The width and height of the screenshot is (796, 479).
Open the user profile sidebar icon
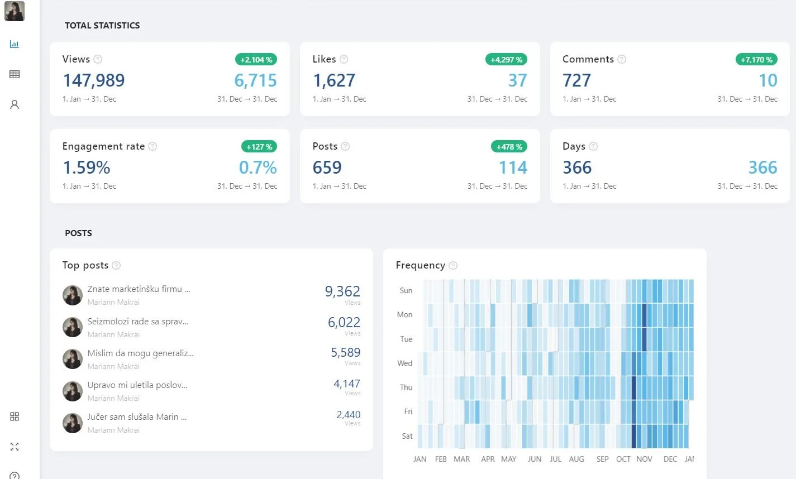coord(15,104)
